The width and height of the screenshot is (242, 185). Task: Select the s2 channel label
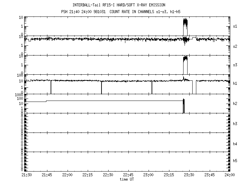(235, 46)
